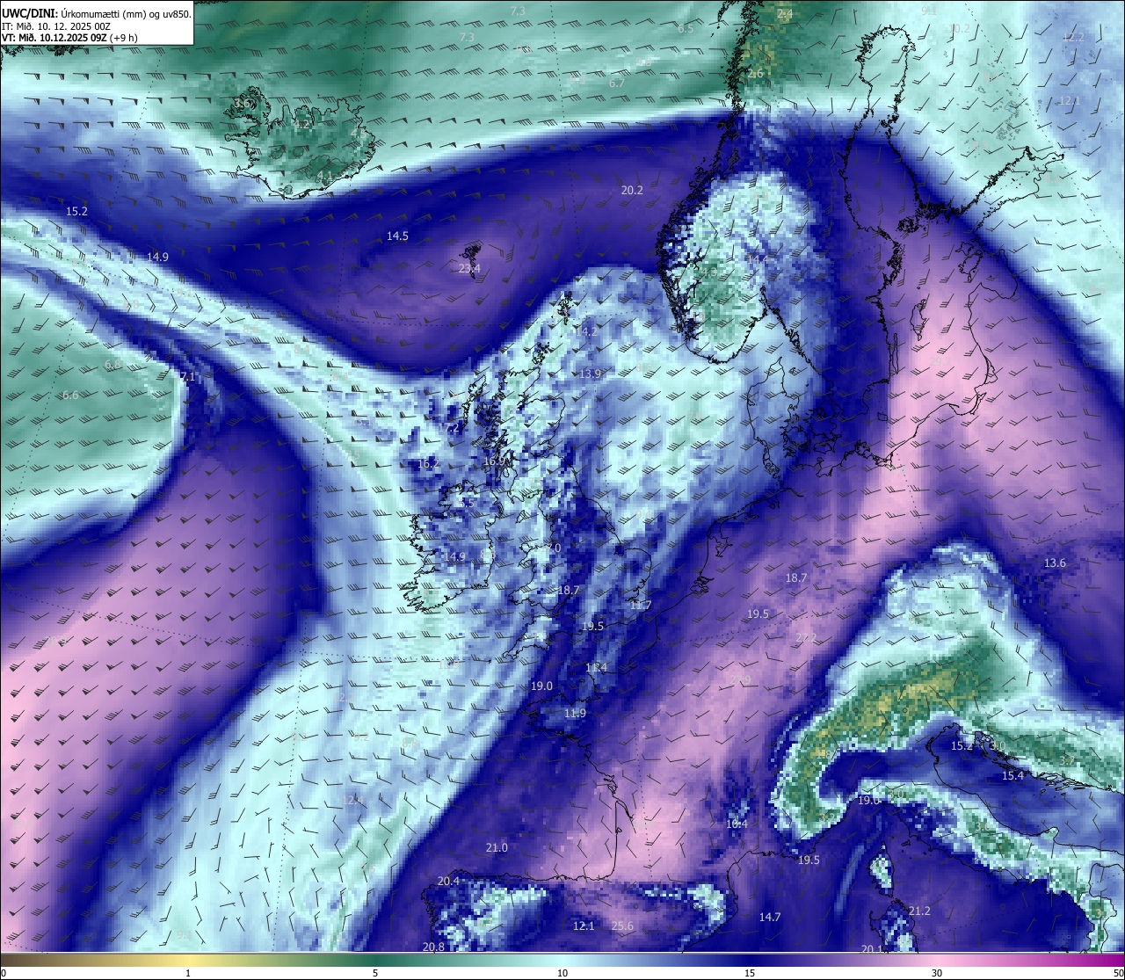Image resolution: width=1125 pixels, height=980 pixels.
Task: Click the color bar label 1
Action: point(188,973)
